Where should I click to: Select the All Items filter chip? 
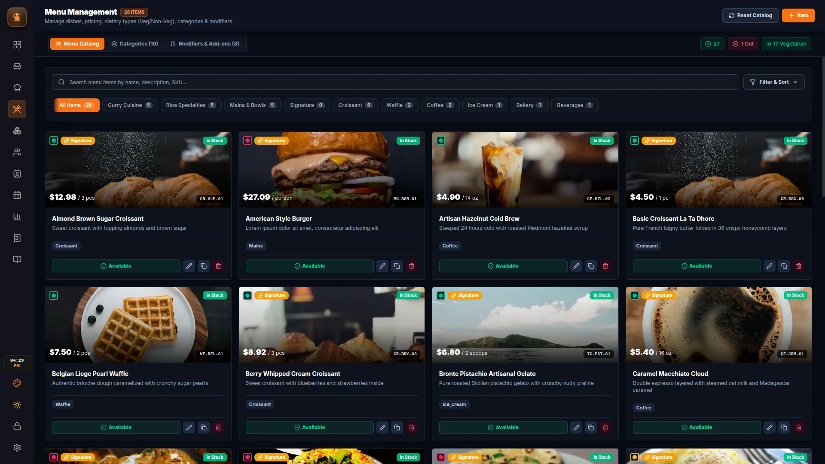point(76,105)
